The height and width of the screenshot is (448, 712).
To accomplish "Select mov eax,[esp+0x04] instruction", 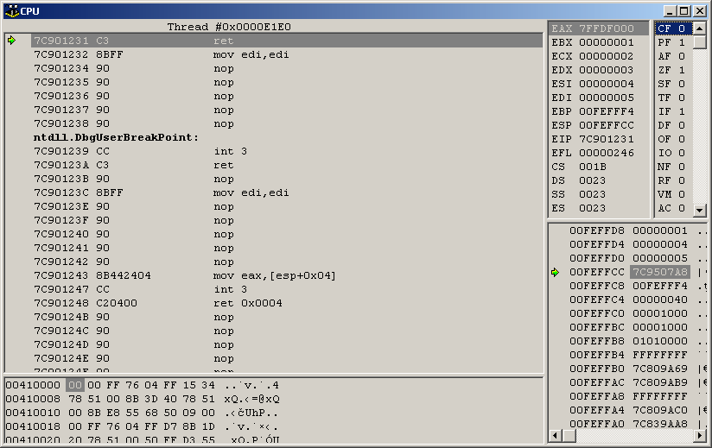I will click(x=274, y=275).
